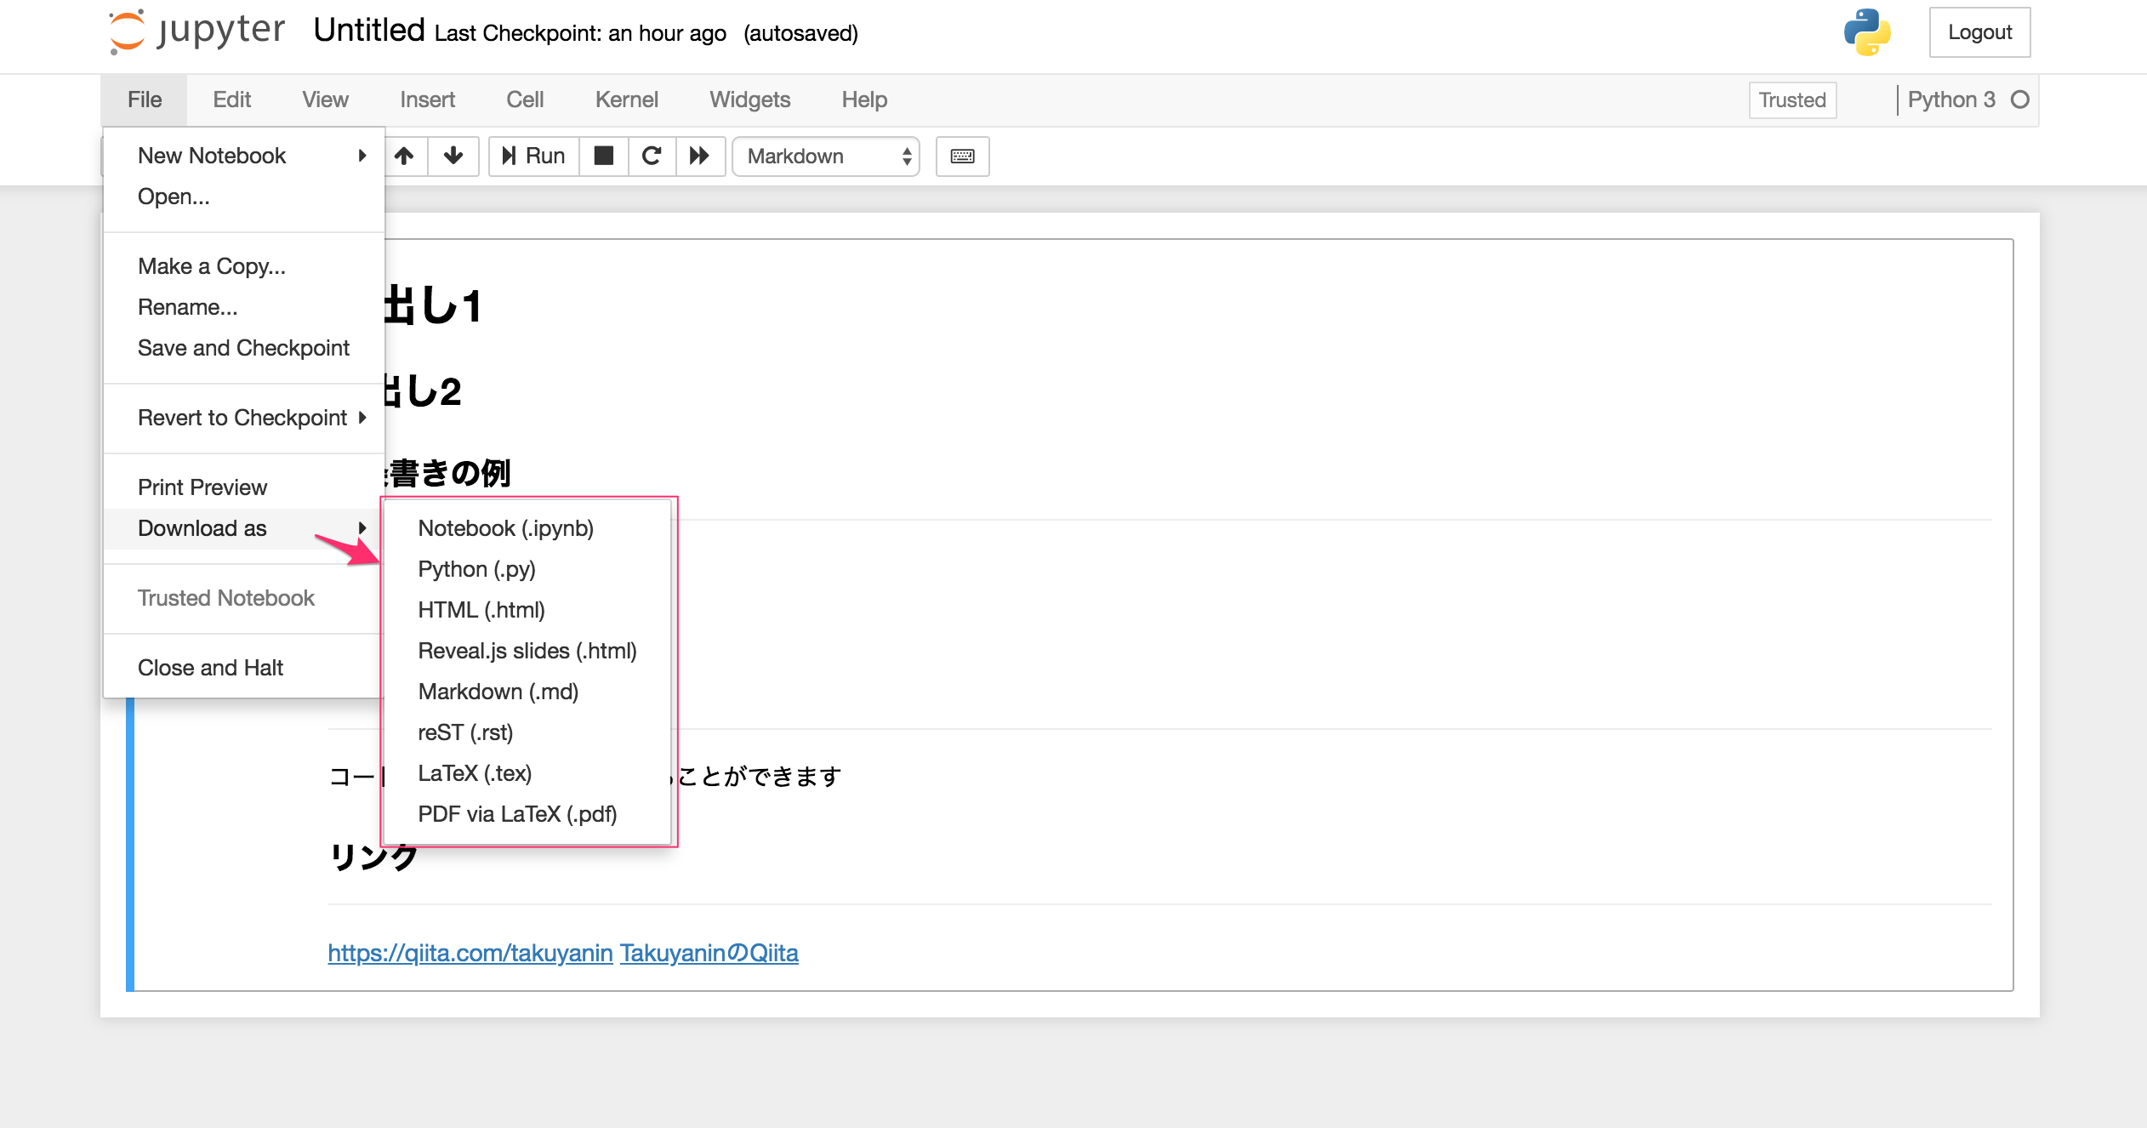Open the command palette keyboard icon

click(x=962, y=157)
